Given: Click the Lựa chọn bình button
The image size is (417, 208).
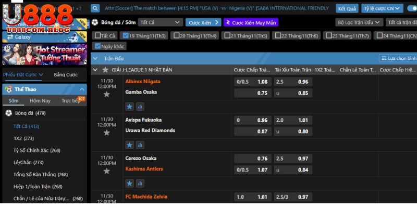Looking at the screenshot, I should [x=398, y=58].
